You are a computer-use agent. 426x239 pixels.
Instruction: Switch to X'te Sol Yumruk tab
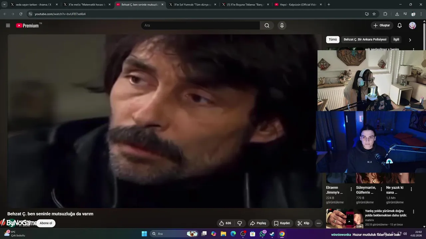(x=192, y=5)
